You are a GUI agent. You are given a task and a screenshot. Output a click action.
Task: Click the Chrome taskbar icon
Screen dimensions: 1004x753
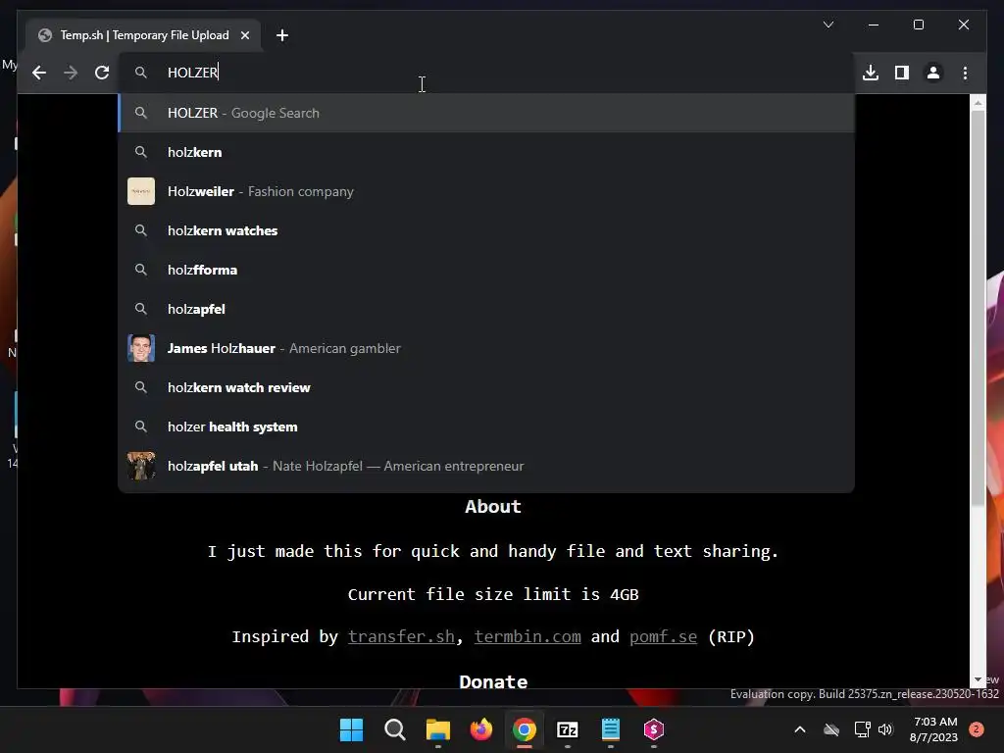pyautogui.click(x=525, y=729)
